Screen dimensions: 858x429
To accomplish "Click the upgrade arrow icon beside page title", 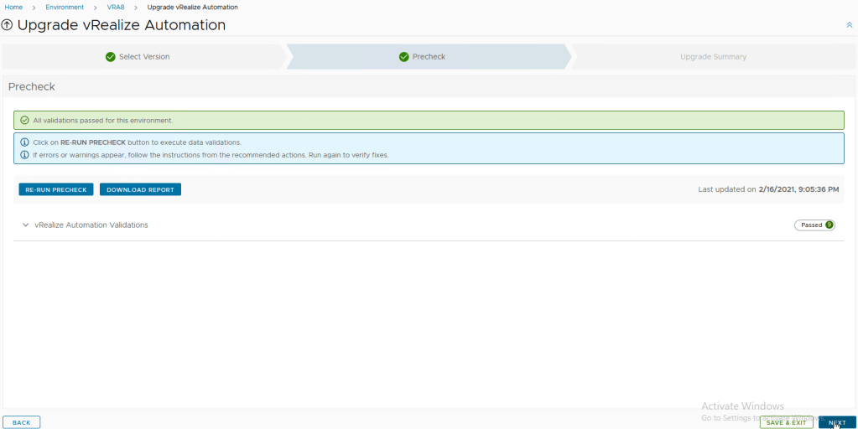I will [8, 25].
